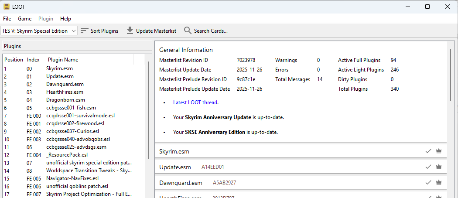The width and height of the screenshot is (458, 198).
Task: Open the Latest LOOT thread link
Action: (195, 102)
